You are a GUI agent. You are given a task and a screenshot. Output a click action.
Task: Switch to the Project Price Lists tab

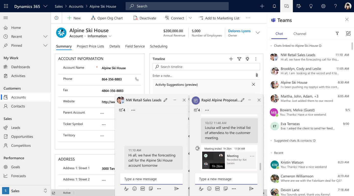pyautogui.click(x=90, y=46)
